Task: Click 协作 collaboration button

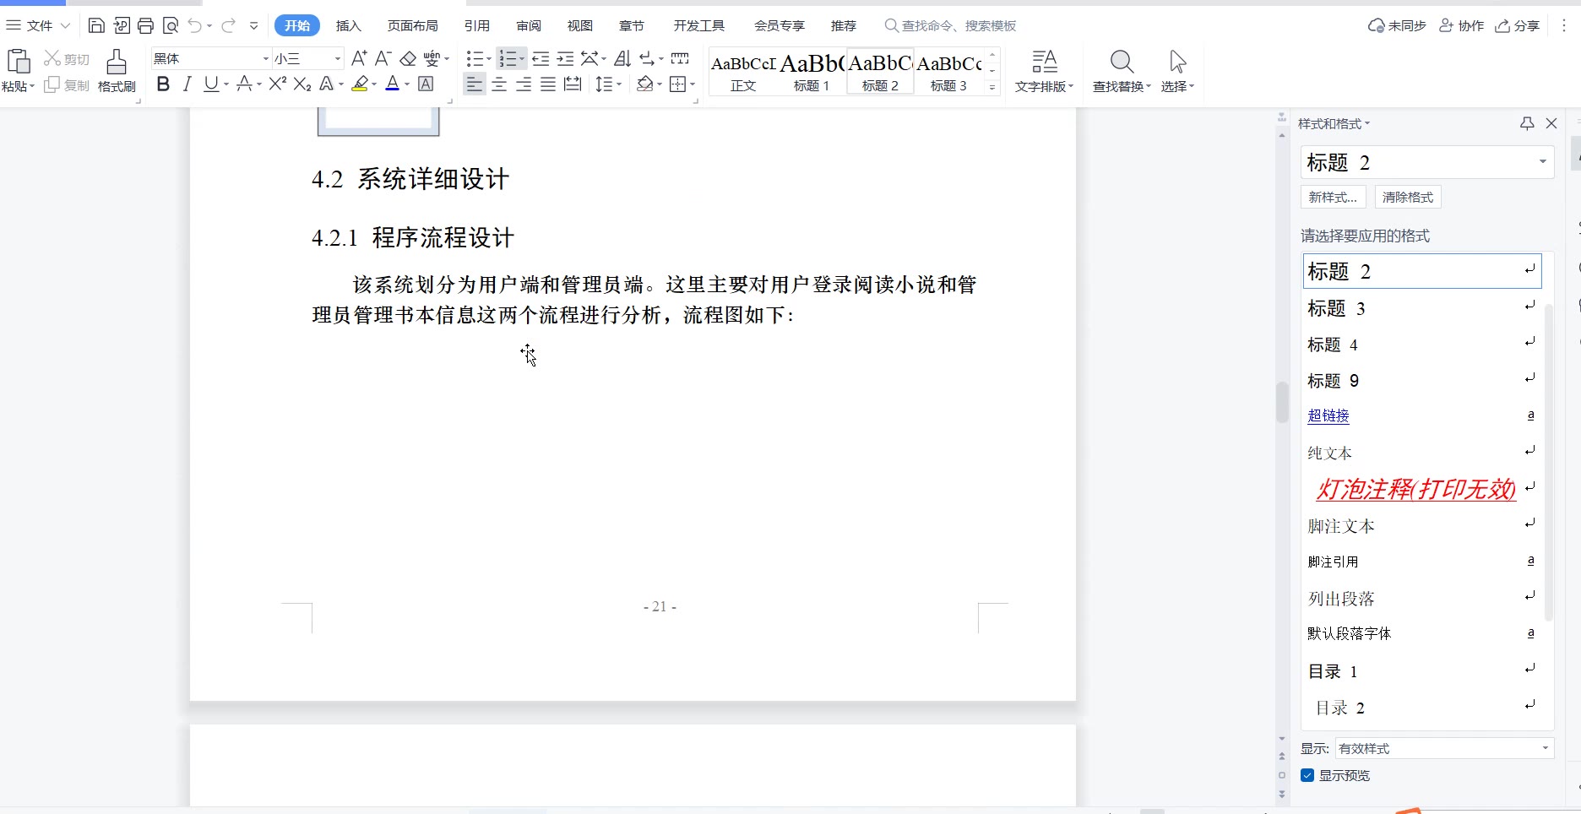Action: (1462, 26)
